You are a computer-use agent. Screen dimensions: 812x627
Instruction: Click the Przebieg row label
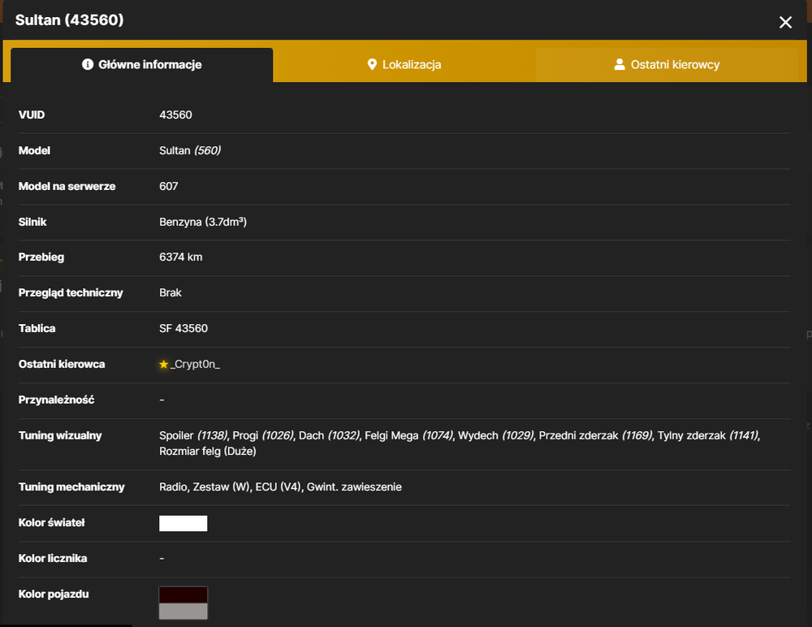pyautogui.click(x=41, y=257)
